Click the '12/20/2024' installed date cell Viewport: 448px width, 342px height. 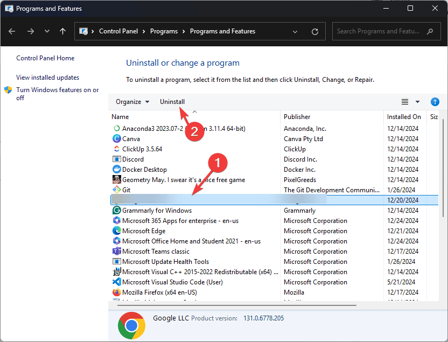pyautogui.click(x=403, y=200)
